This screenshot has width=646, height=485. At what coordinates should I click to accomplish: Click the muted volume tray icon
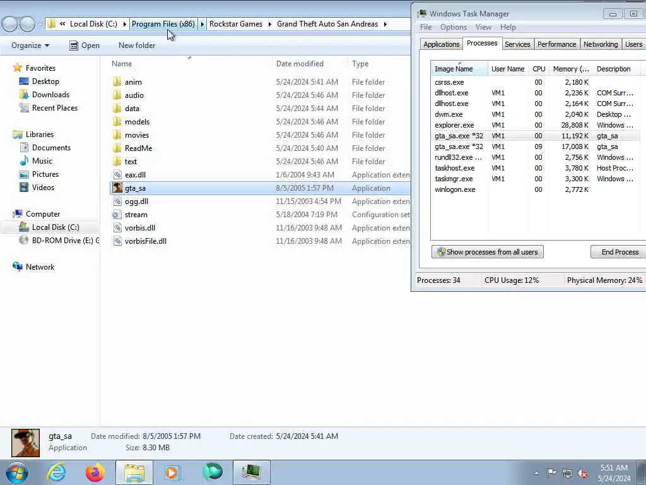582,473
